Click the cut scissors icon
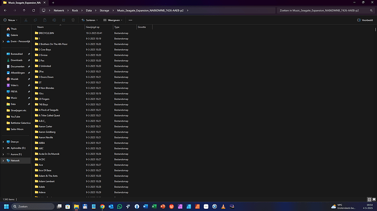Viewport: 377px width, 211px height. click(26, 20)
